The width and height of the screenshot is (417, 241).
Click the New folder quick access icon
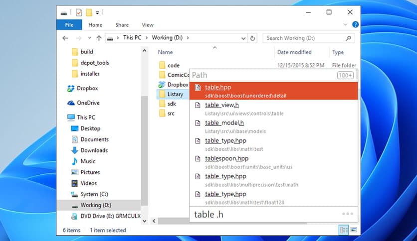pos(89,12)
